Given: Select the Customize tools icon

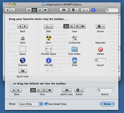Looking at the screenshot, I should (74, 38).
